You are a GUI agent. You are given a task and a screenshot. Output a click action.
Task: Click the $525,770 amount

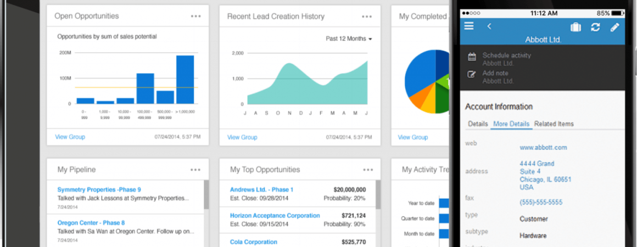point(353,242)
